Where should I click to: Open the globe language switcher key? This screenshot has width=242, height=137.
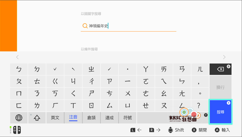point(19,118)
